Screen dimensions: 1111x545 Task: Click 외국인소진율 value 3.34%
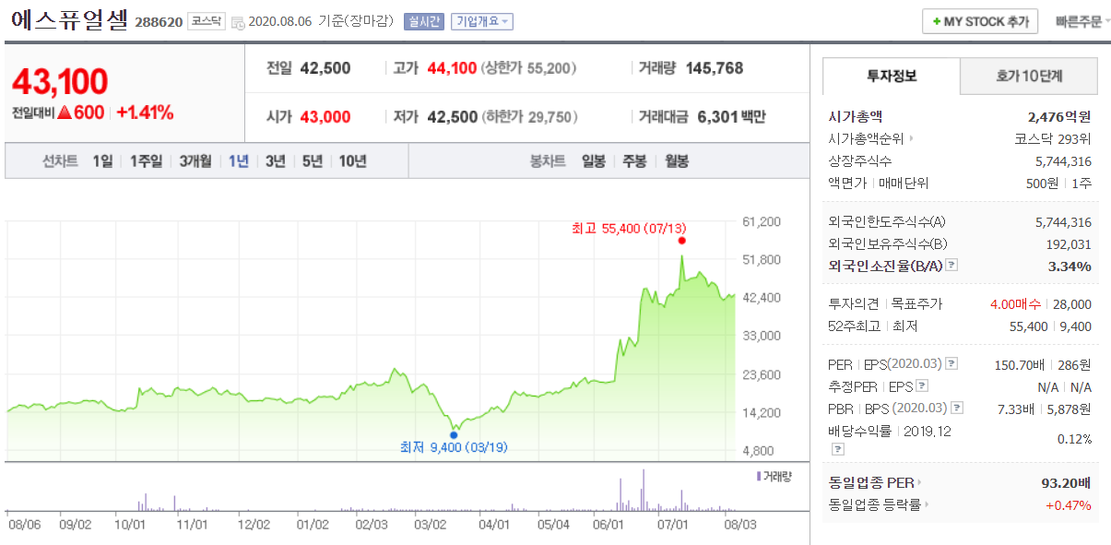[1070, 267]
